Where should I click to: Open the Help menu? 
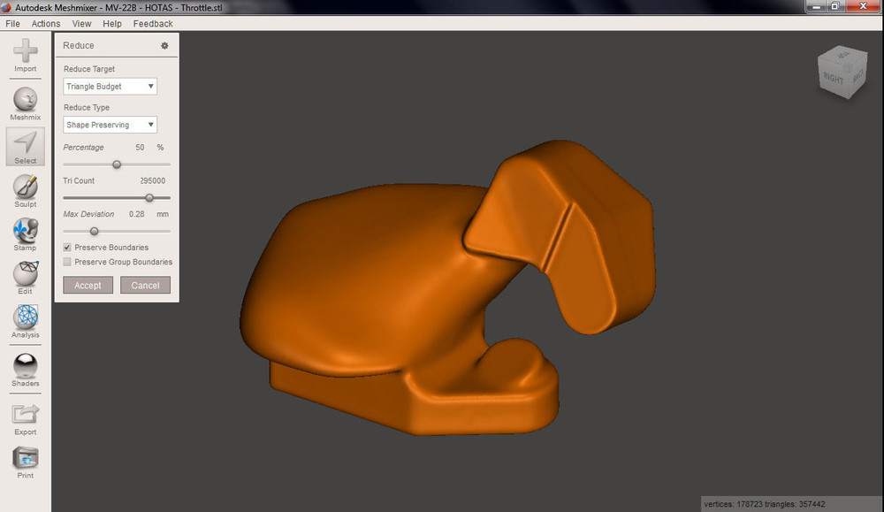point(112,24)
